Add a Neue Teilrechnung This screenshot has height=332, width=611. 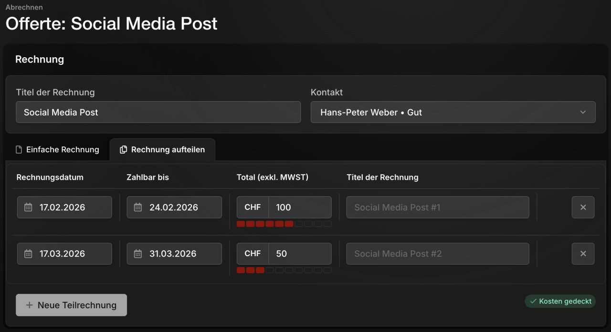71,305
